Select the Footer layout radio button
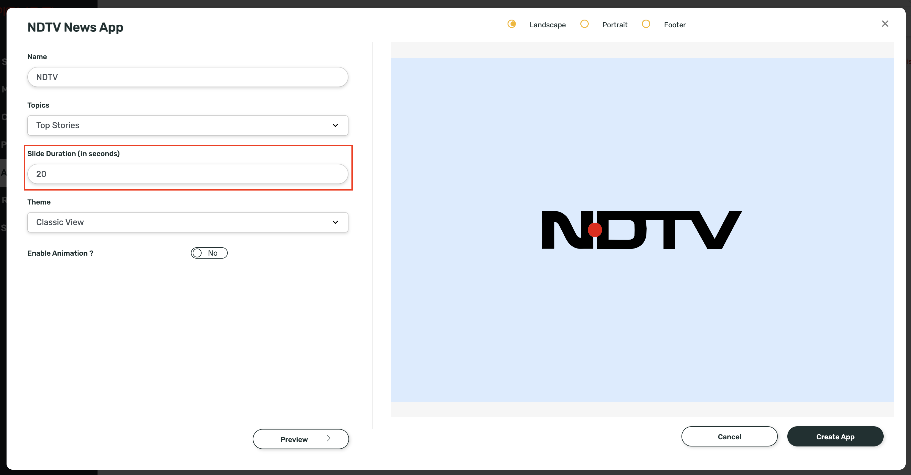 pos(646,24)
